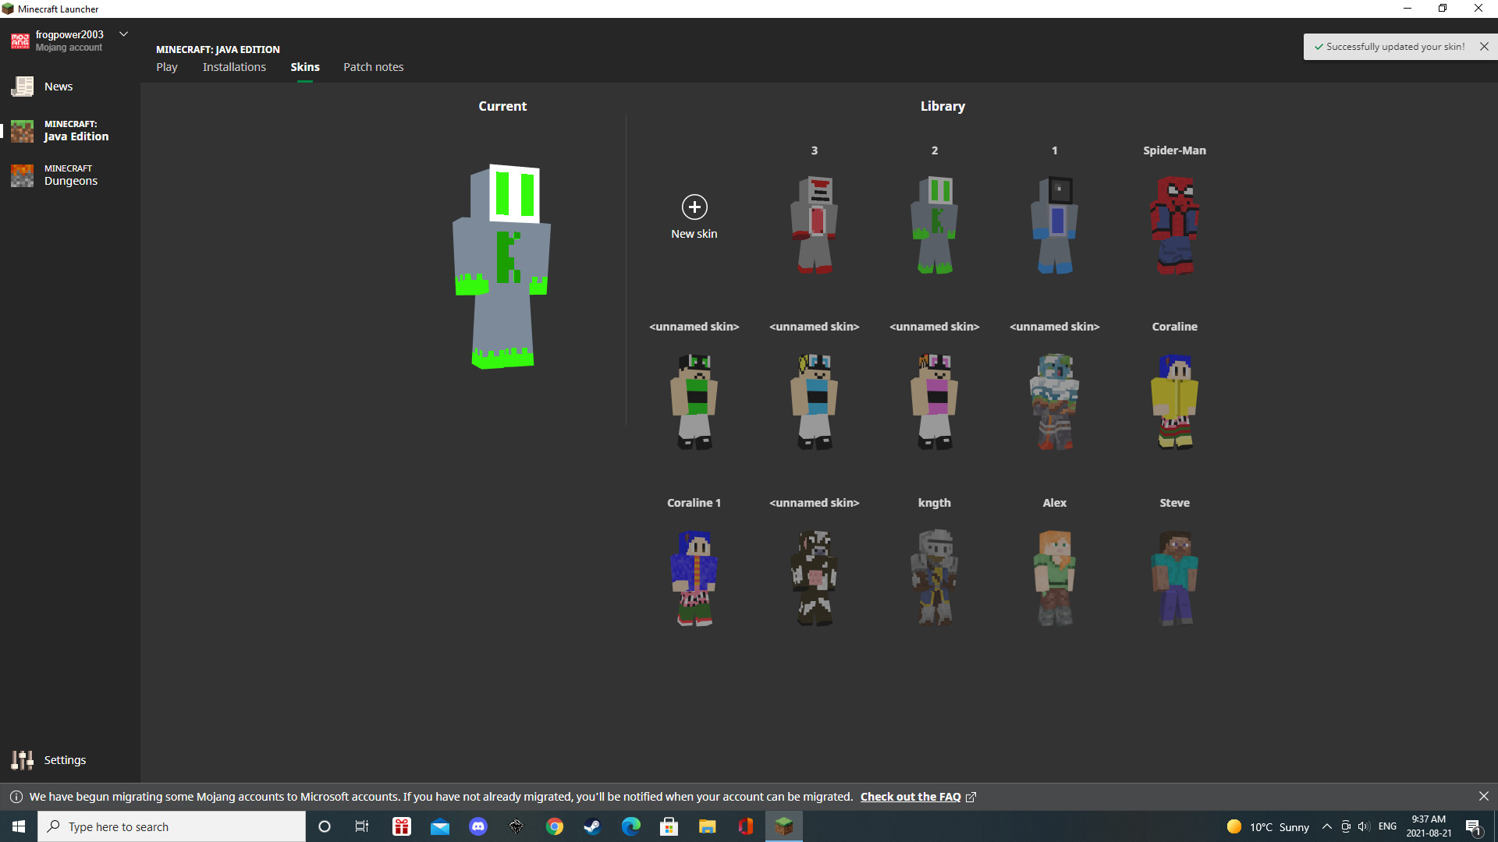Open Discord from the taskbar
This screenshot has height=842, width=1498.
click(x=477, y=826)
